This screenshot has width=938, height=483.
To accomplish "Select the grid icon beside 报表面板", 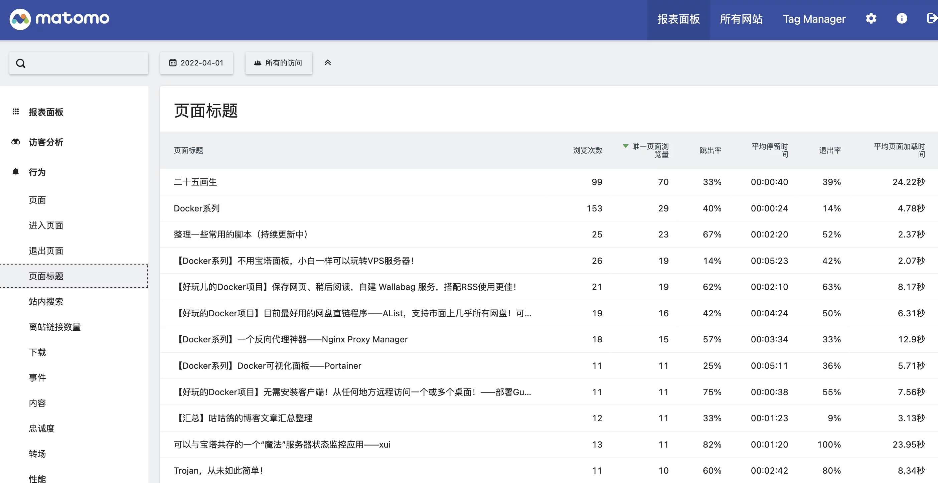I will coord(15,112).
